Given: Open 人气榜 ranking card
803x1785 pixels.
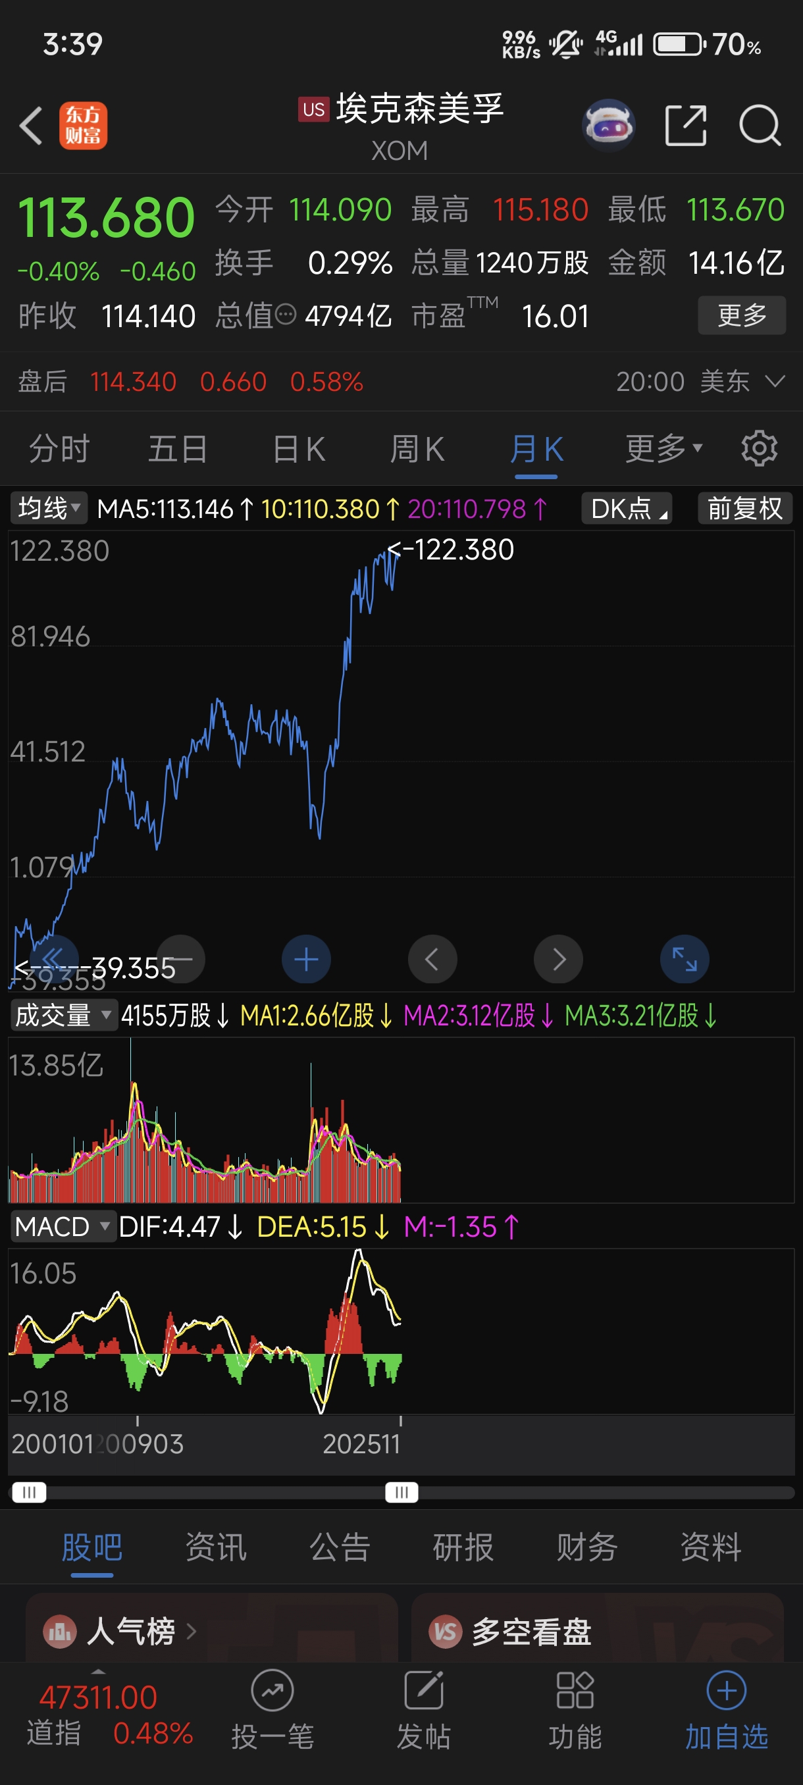Looking at the screenshot, I should tap(211, 1628).
